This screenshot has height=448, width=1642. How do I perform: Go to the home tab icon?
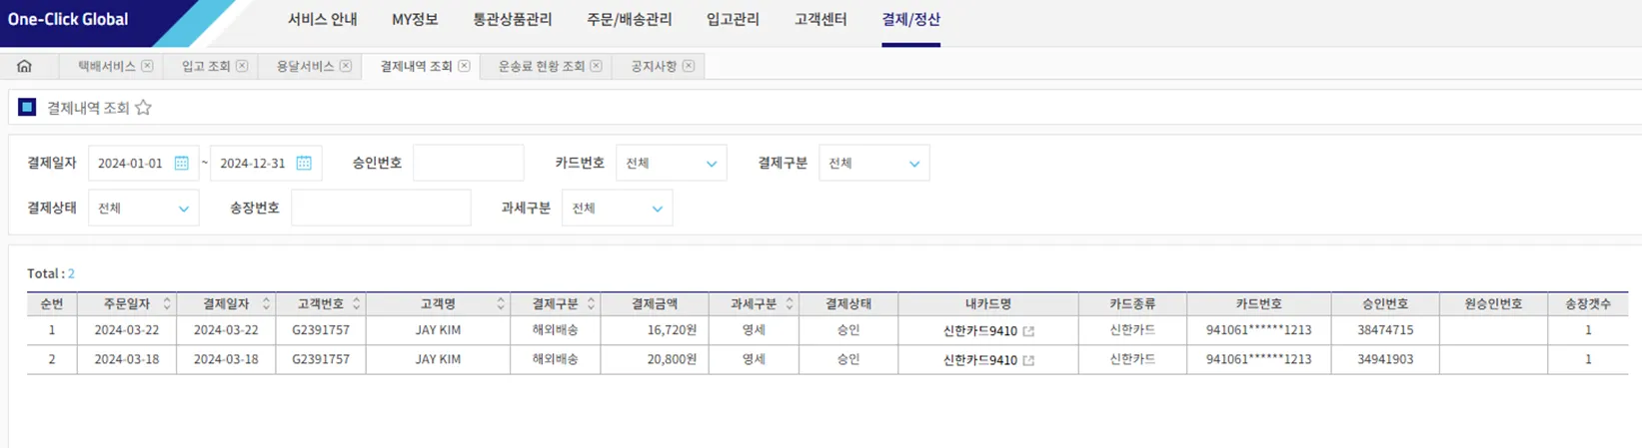pyautogui.click(x=24, y=66)
